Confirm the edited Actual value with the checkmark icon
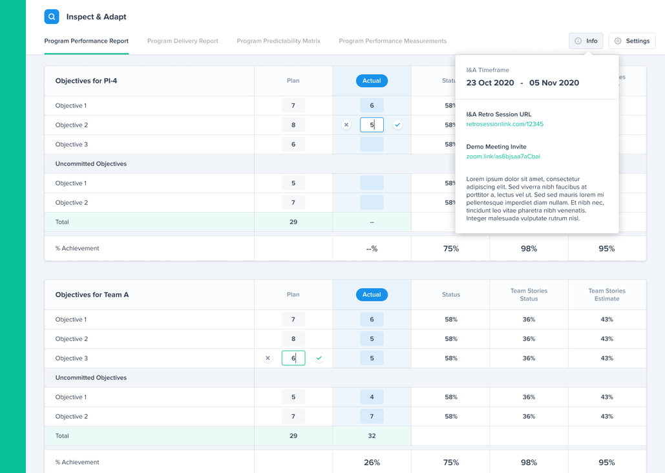This screenshot has height=473, width=665. click(x=397, y=125)
